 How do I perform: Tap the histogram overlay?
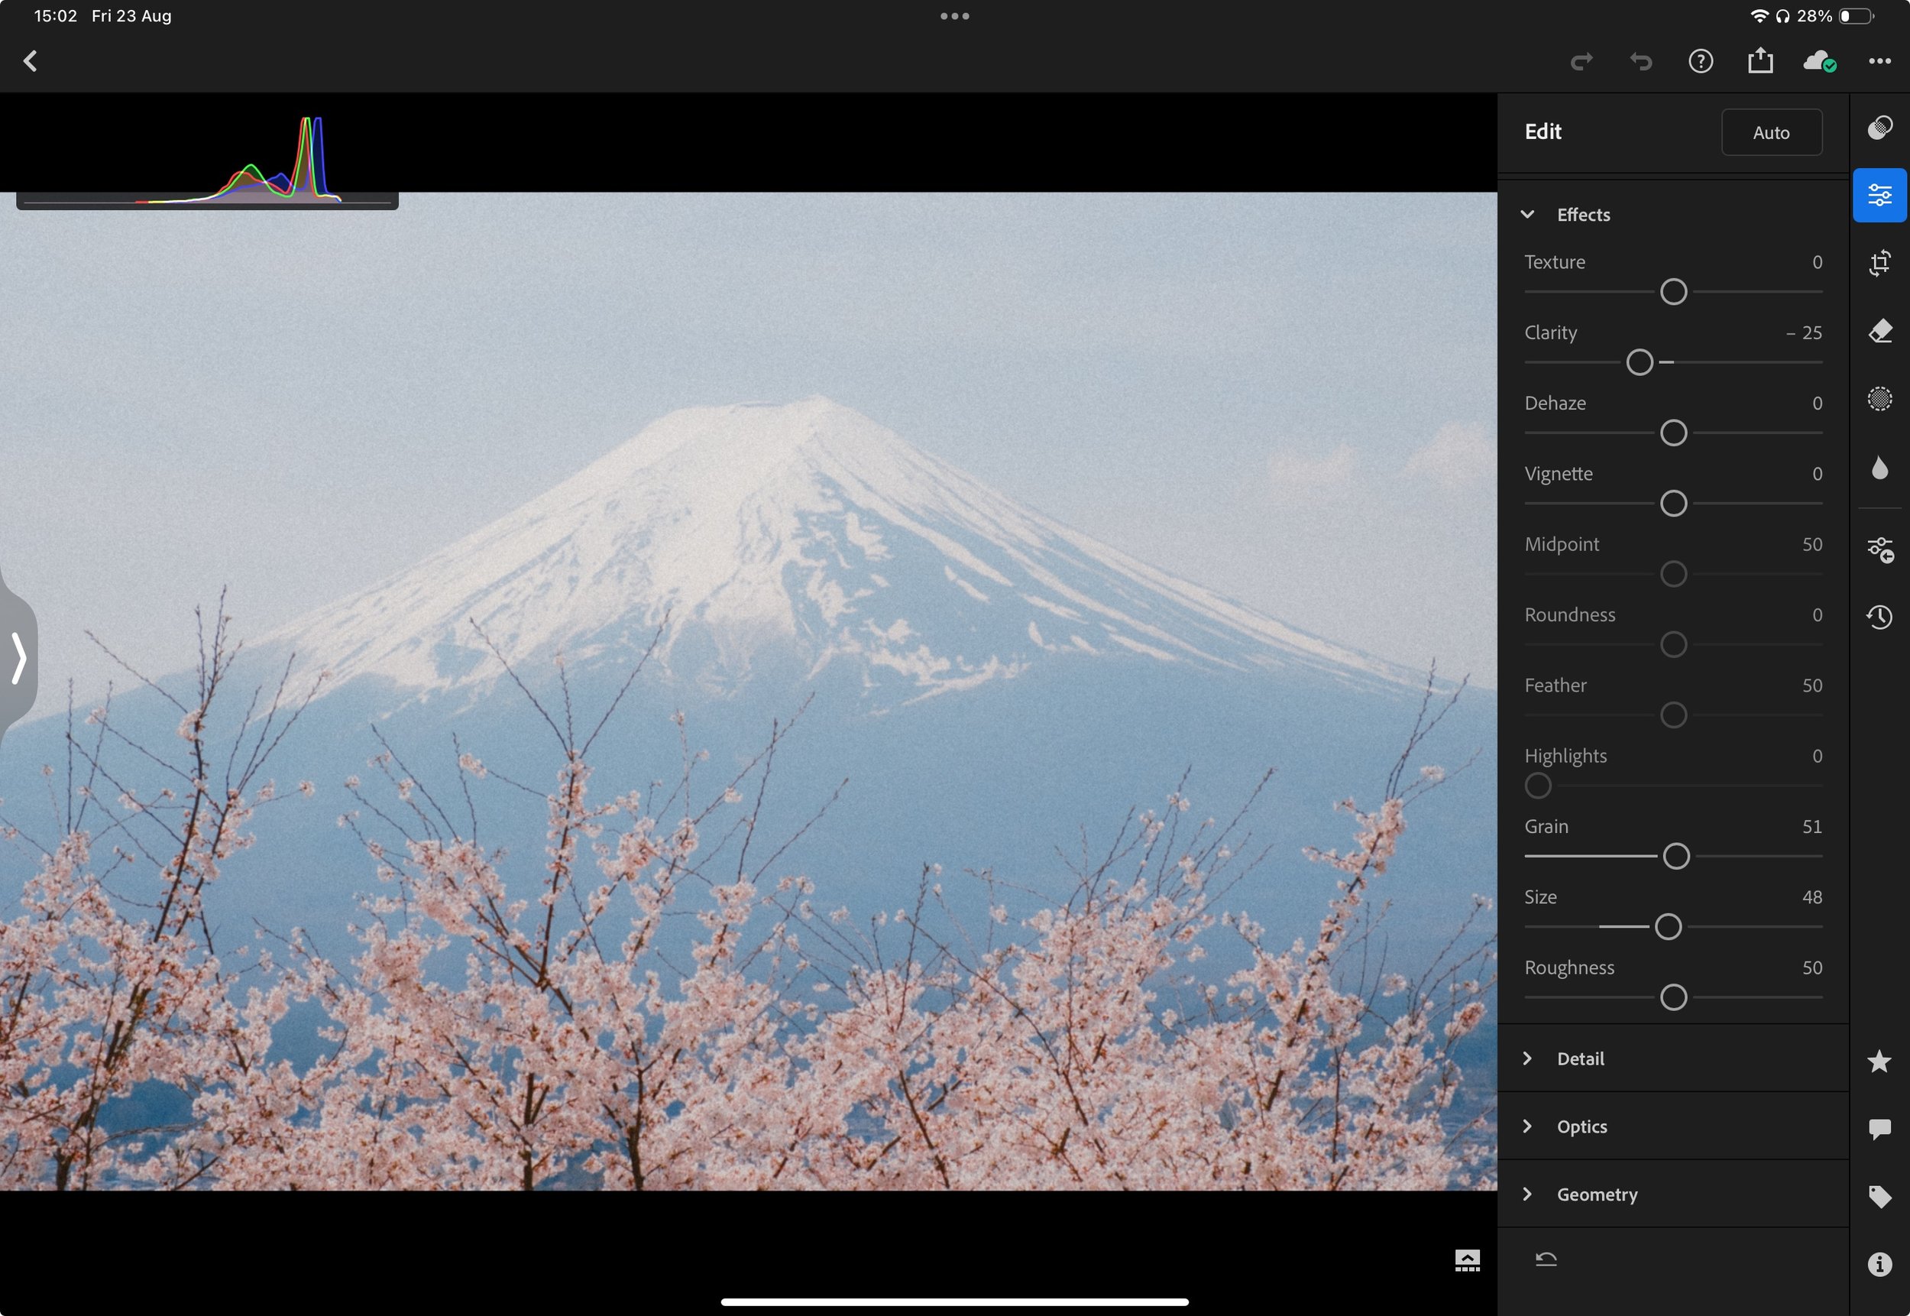(207, 160)
